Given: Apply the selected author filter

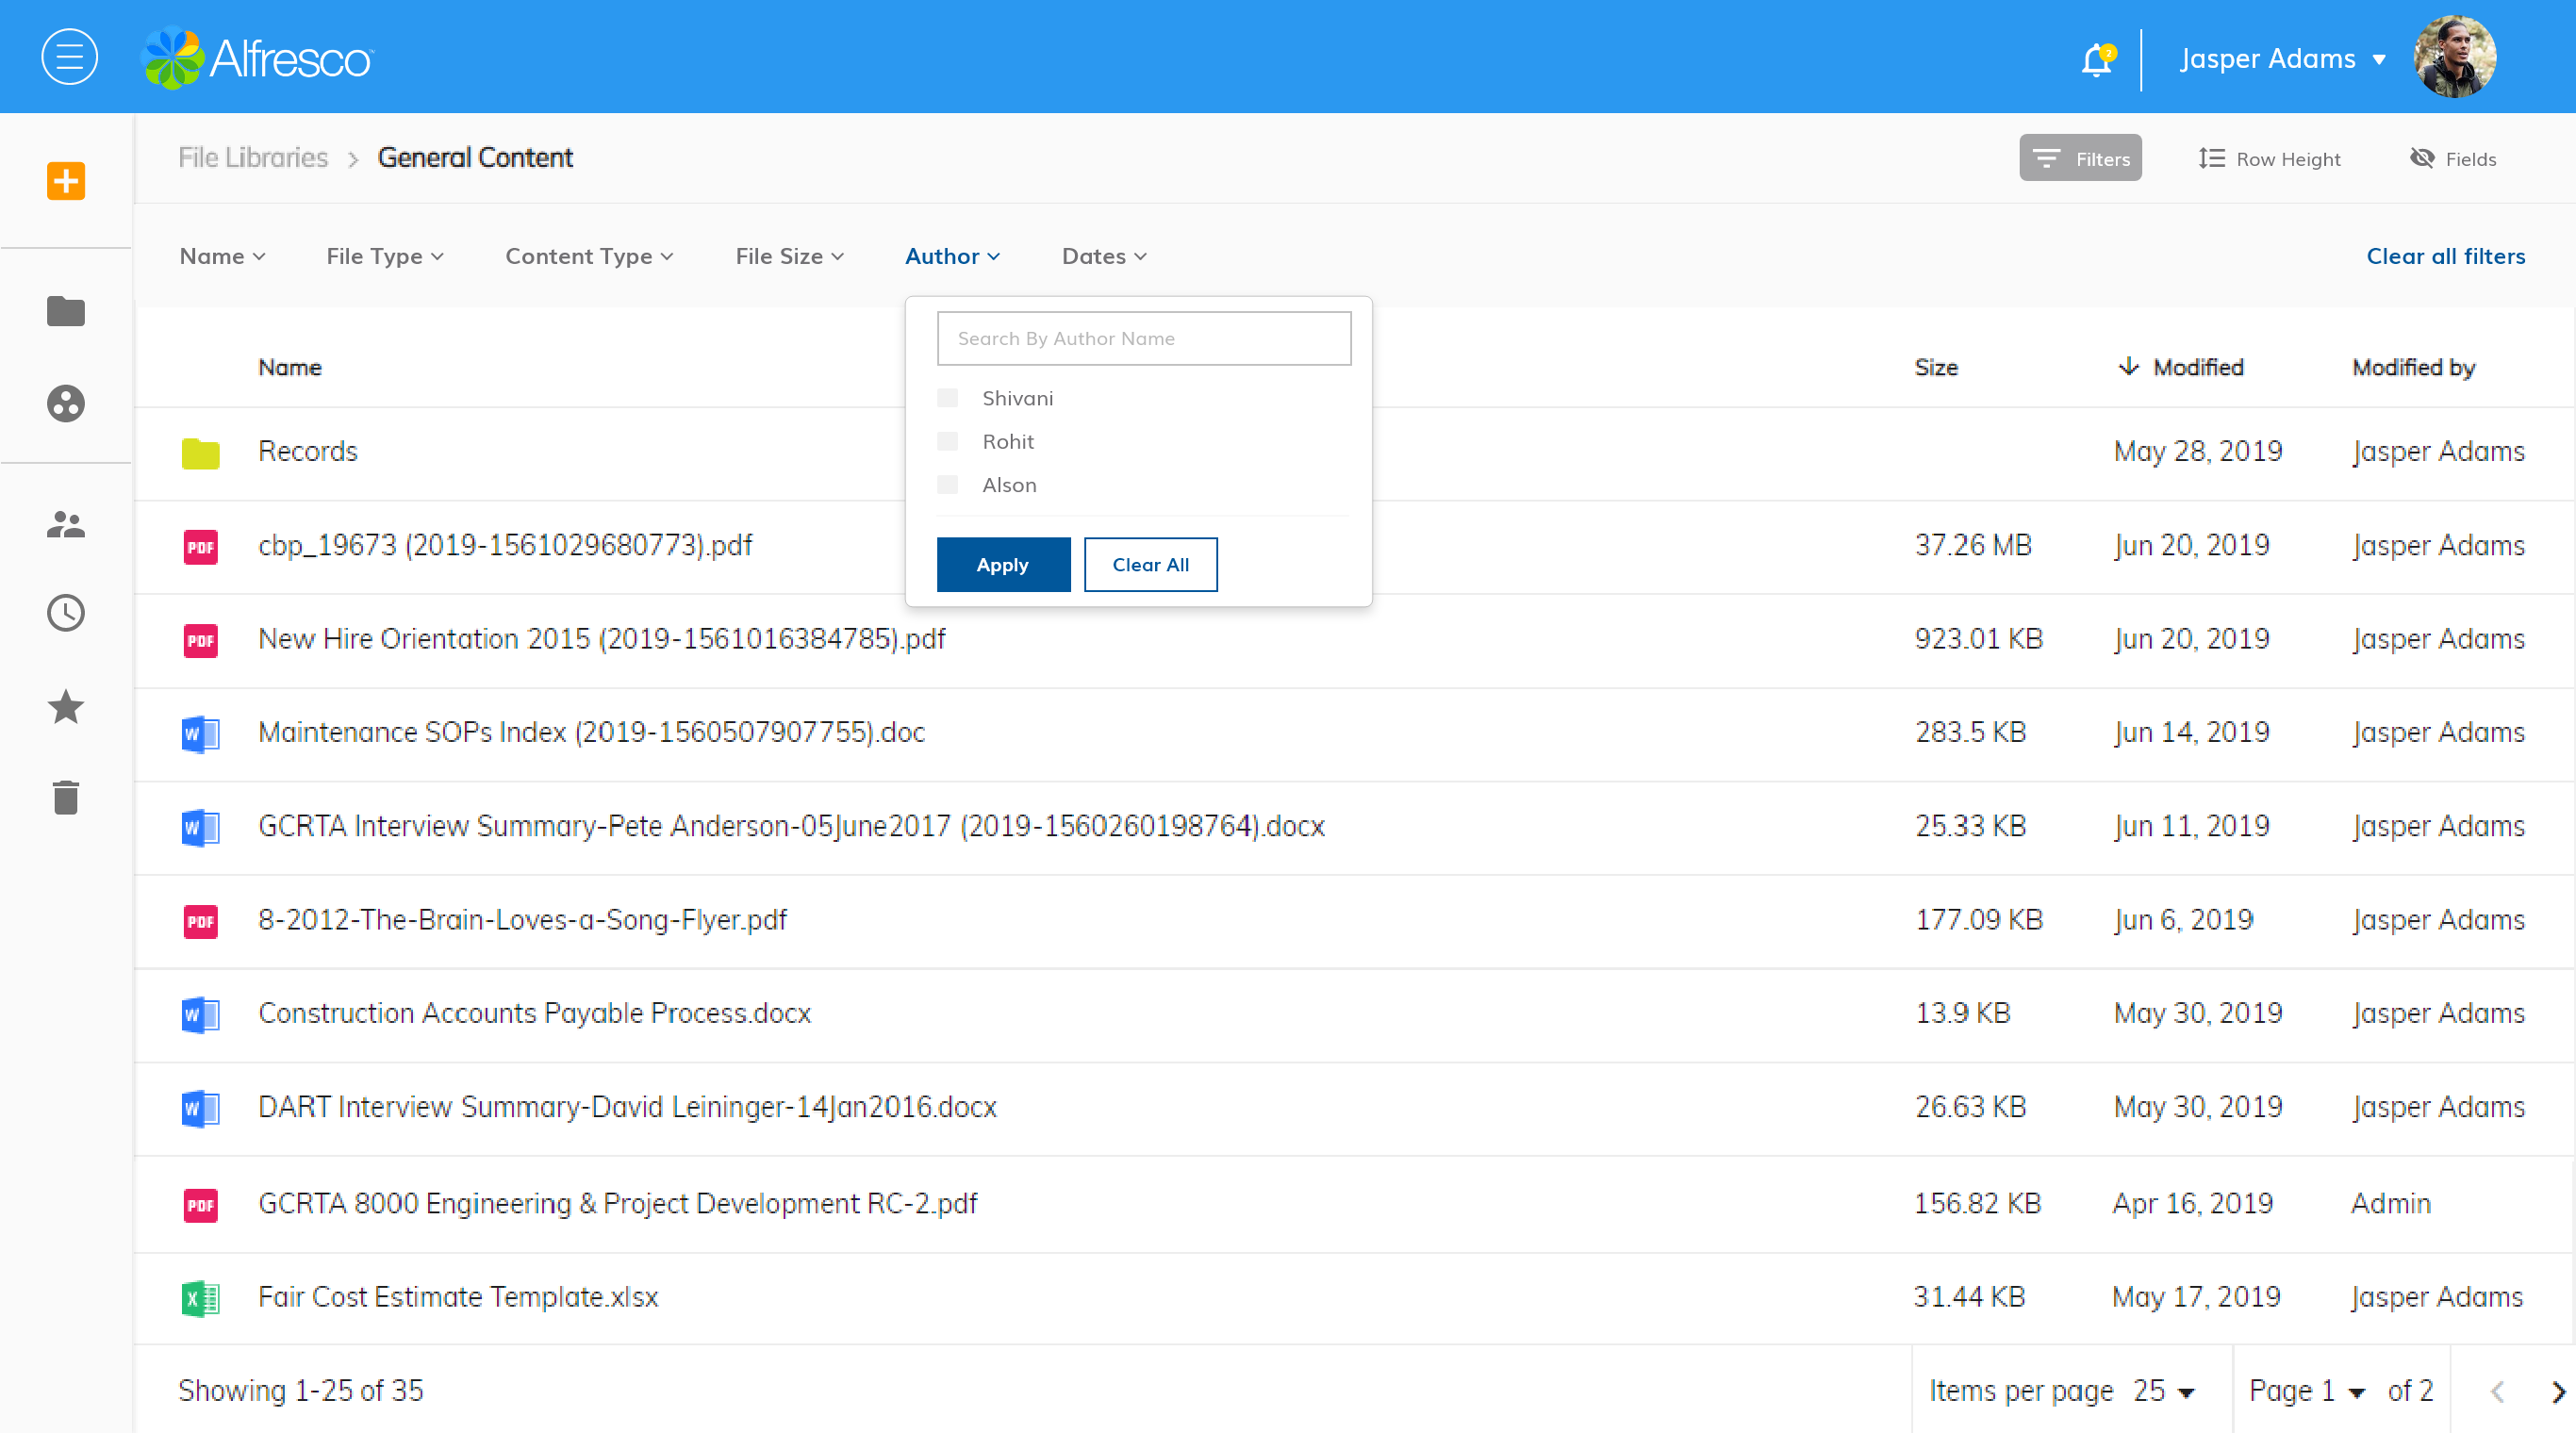Looking at the screenshot, I should (x=1003, y=564).
